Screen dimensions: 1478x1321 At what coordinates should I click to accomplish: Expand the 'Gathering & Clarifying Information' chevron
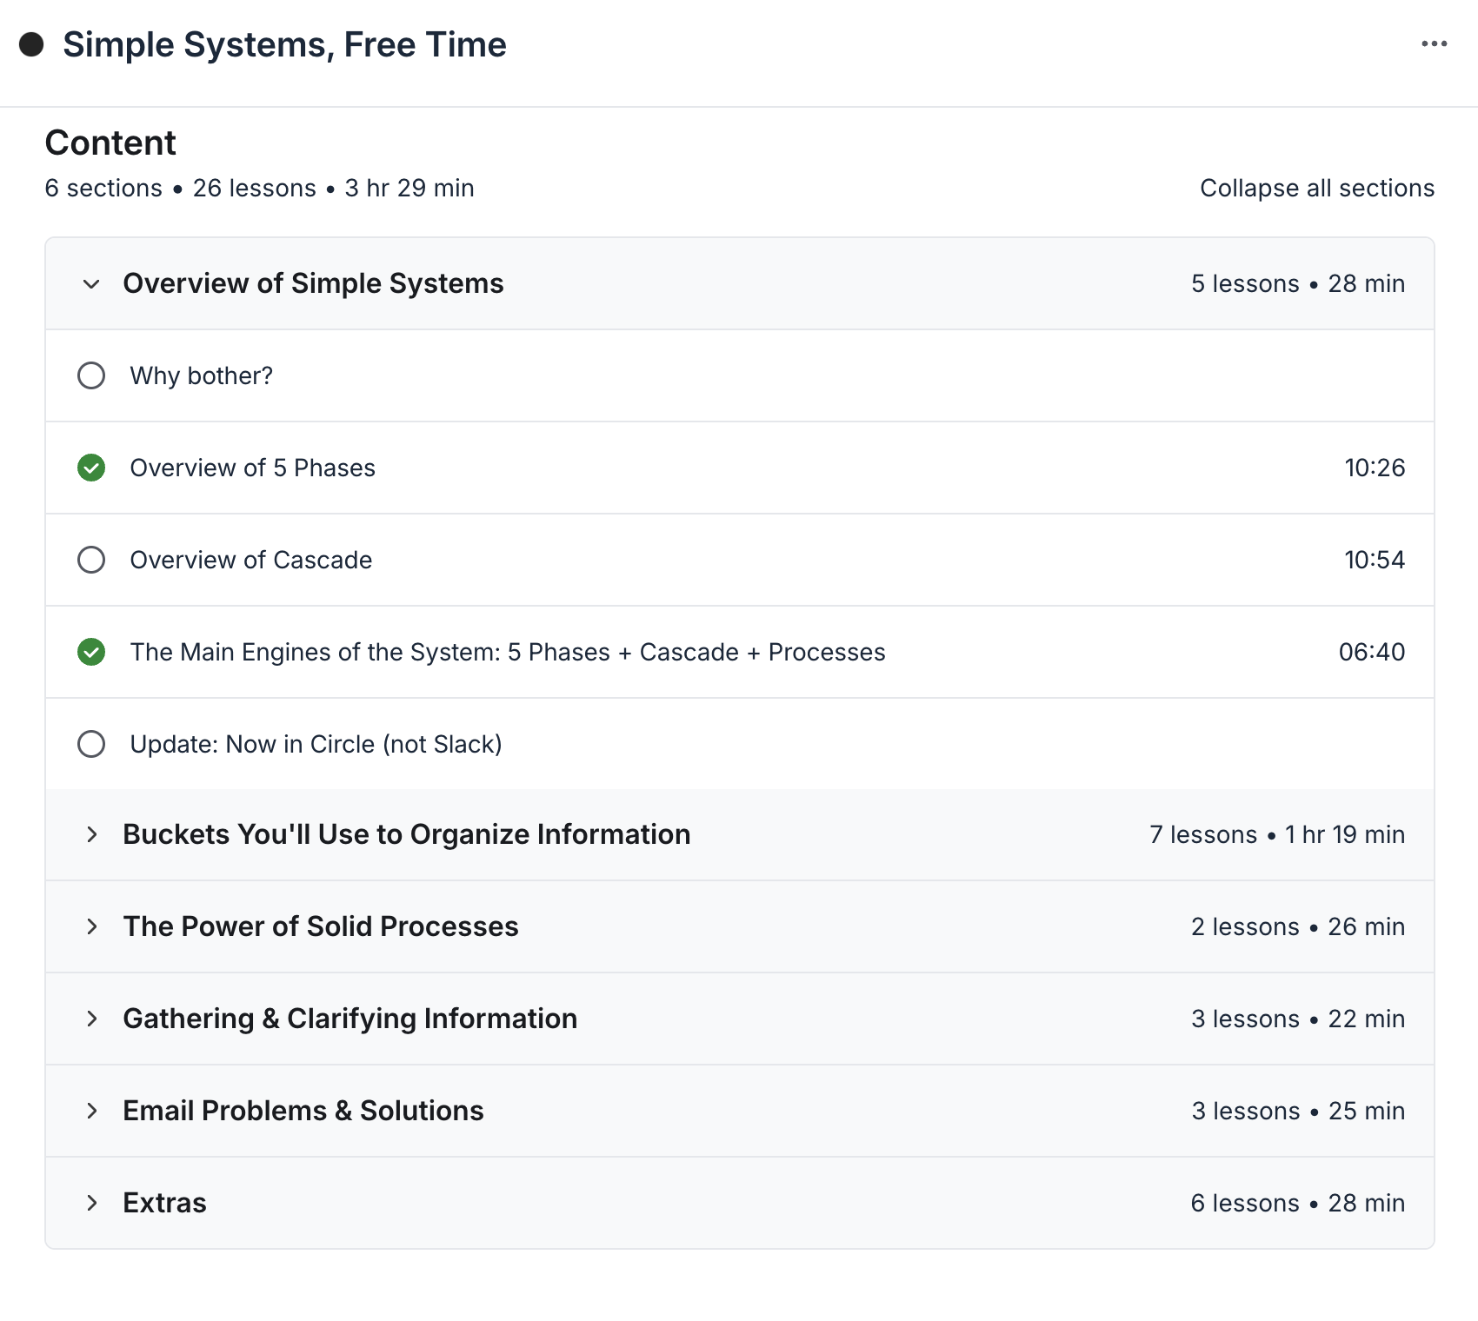(x=91, y=1019)
